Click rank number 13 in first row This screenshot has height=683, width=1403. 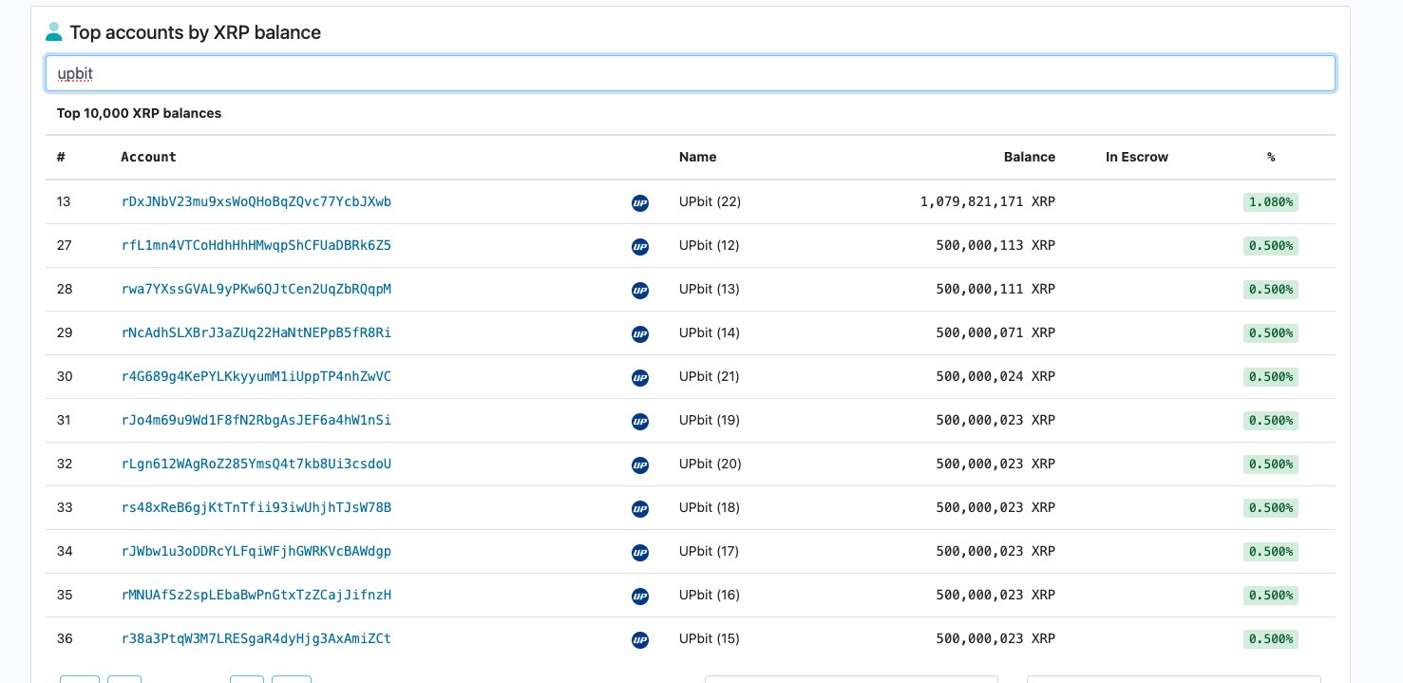[x=64, y=201]
